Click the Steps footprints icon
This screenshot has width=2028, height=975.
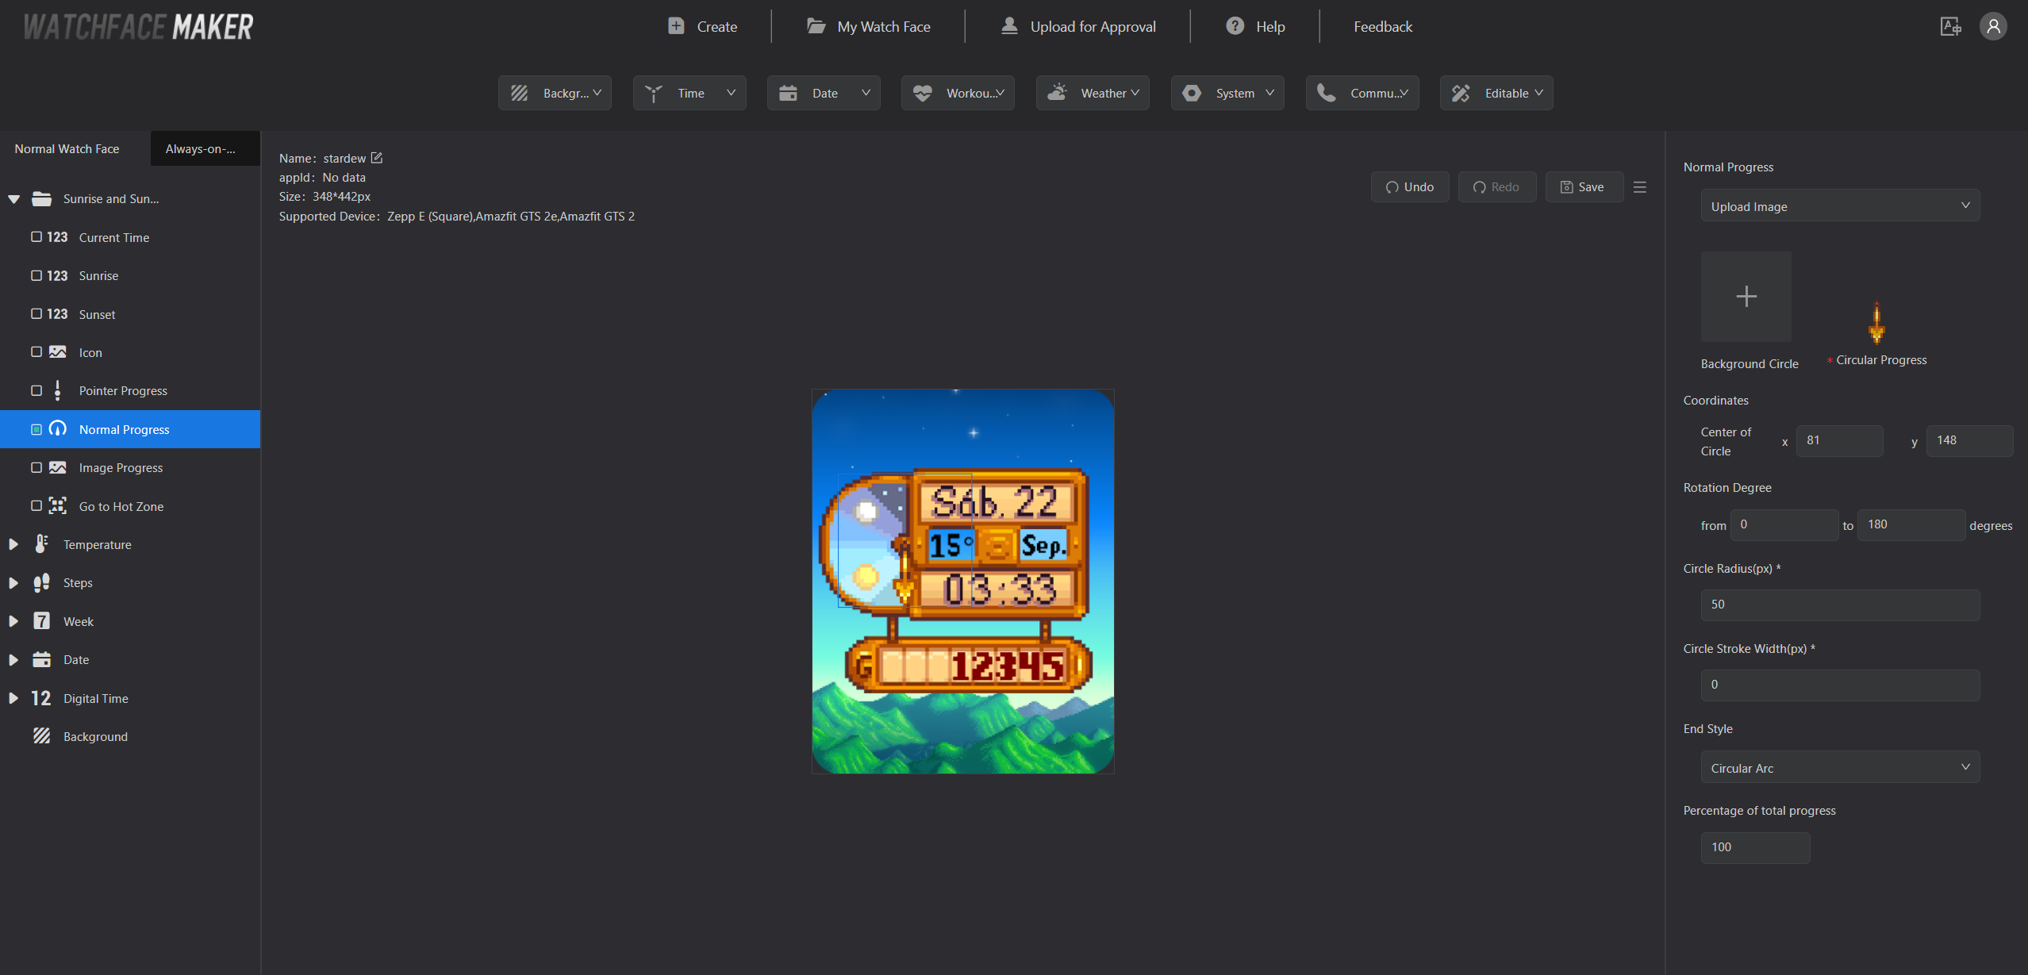(x=41, y=582)
